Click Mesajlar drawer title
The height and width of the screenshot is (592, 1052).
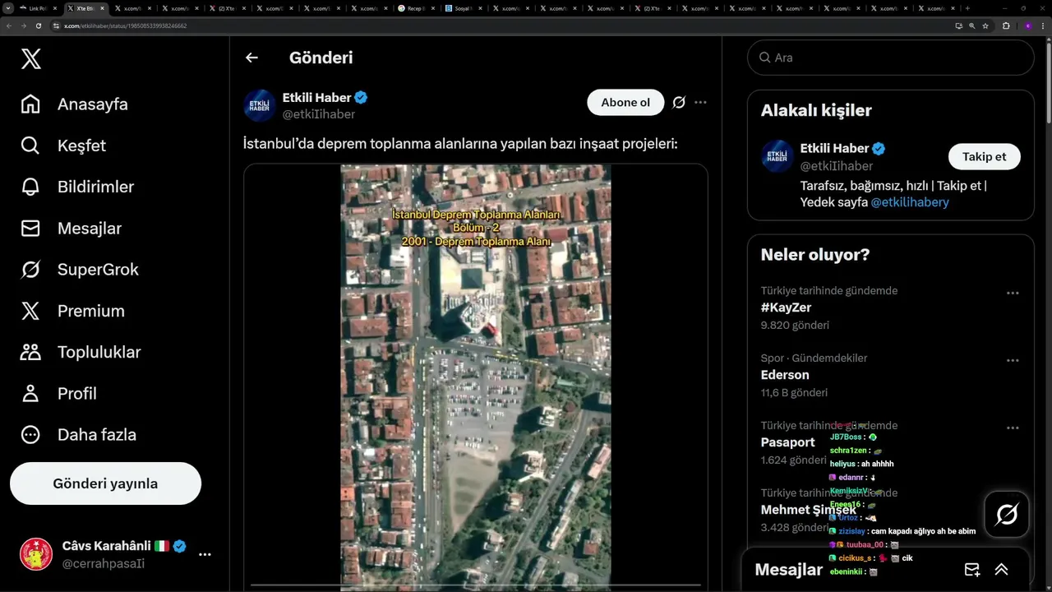tap(789, 570)
